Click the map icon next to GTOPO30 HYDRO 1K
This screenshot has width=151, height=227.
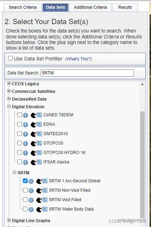[39, 153]
